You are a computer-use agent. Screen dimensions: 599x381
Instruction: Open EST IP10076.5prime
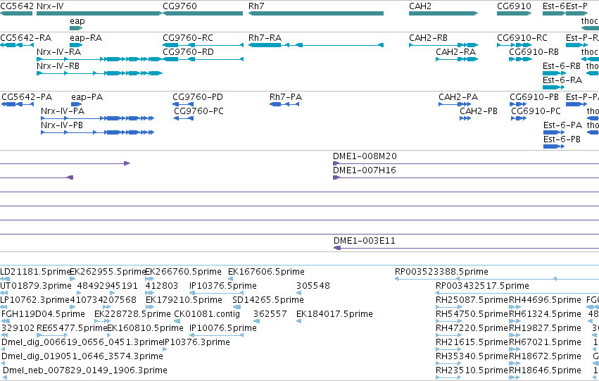coord(223,328)
